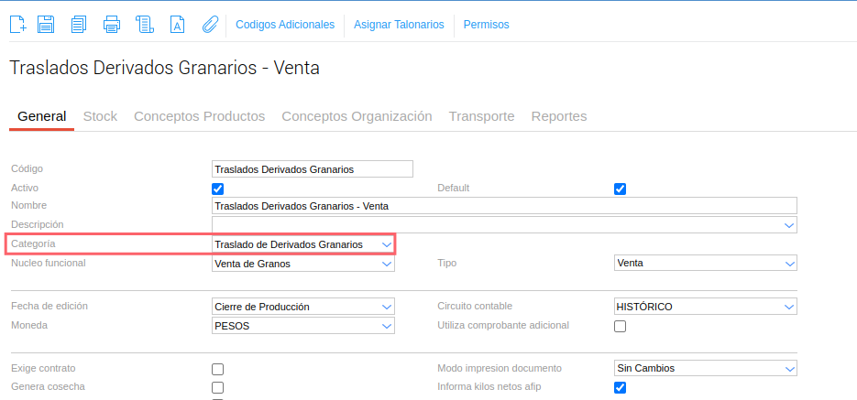Click the paperclip attachments icon

(210, 25)
